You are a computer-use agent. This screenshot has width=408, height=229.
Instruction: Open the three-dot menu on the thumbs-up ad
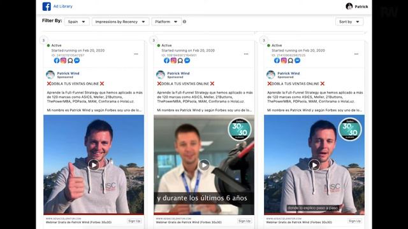click(136, 54)
